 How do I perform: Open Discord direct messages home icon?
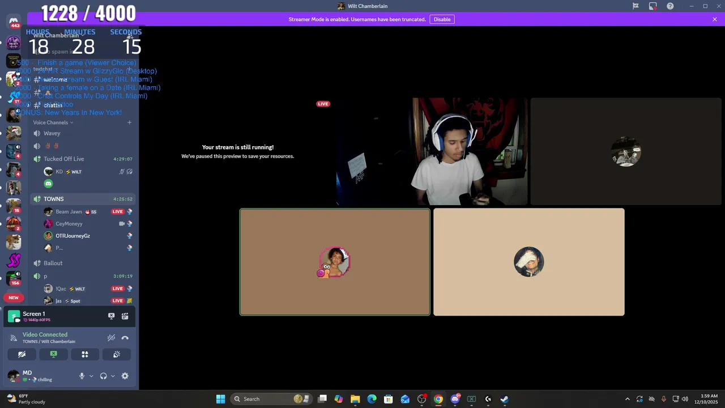(x=14, y=21)
